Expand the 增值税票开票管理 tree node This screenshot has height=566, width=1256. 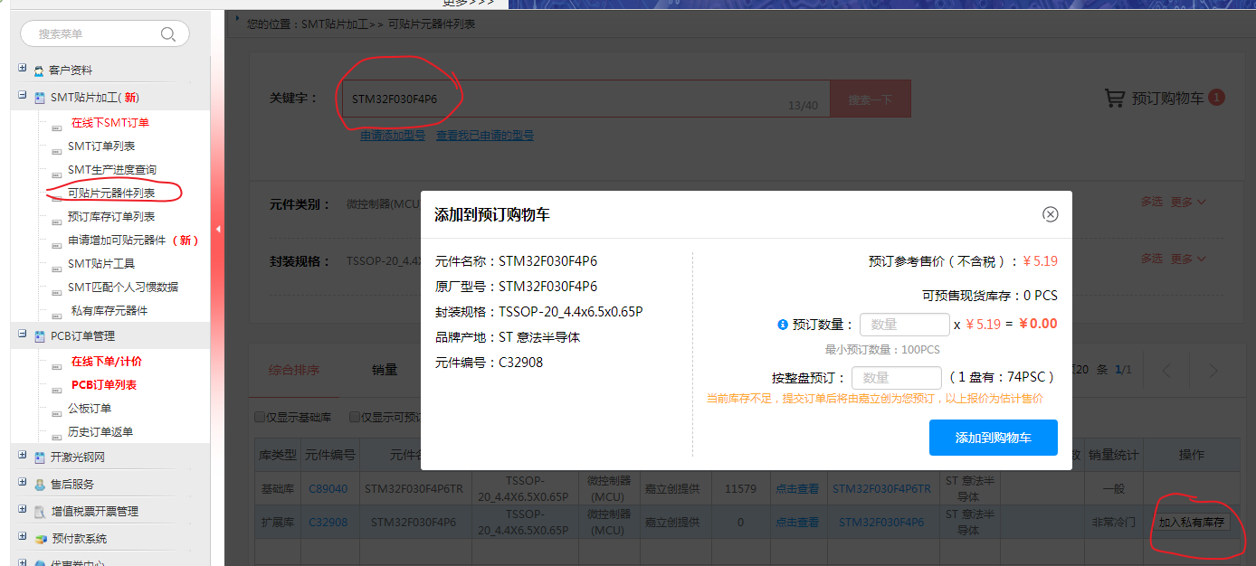point(22,511)
